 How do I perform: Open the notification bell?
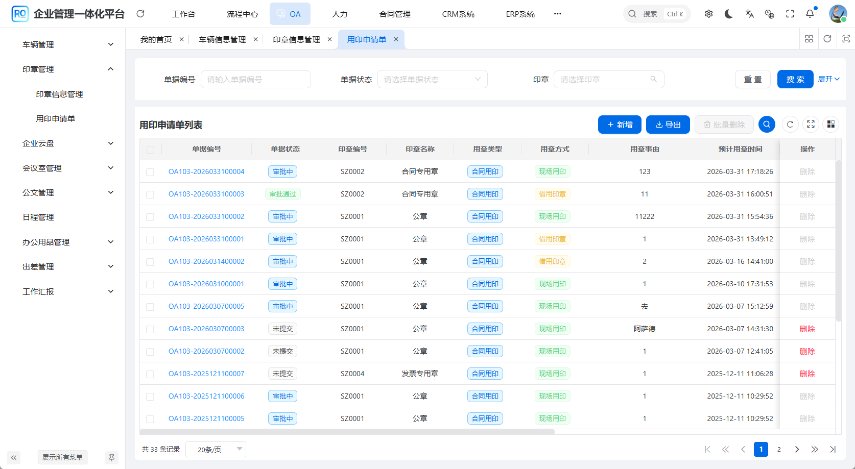click(810, 14)
